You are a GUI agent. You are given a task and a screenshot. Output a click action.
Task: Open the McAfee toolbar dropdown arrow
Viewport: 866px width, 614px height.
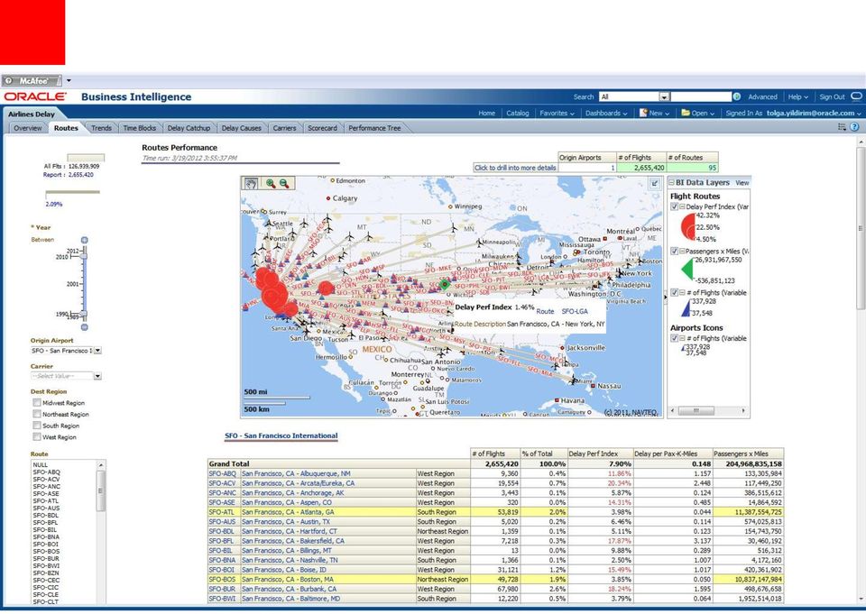(69, 80)
